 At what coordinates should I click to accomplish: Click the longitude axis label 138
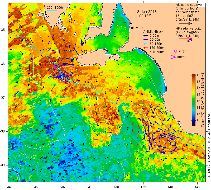click(x=116, y=187)
